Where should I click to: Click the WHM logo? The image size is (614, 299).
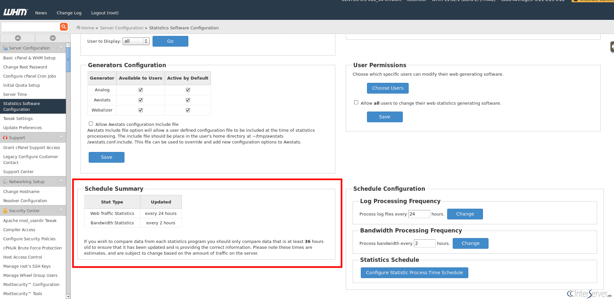coord(15,12)
